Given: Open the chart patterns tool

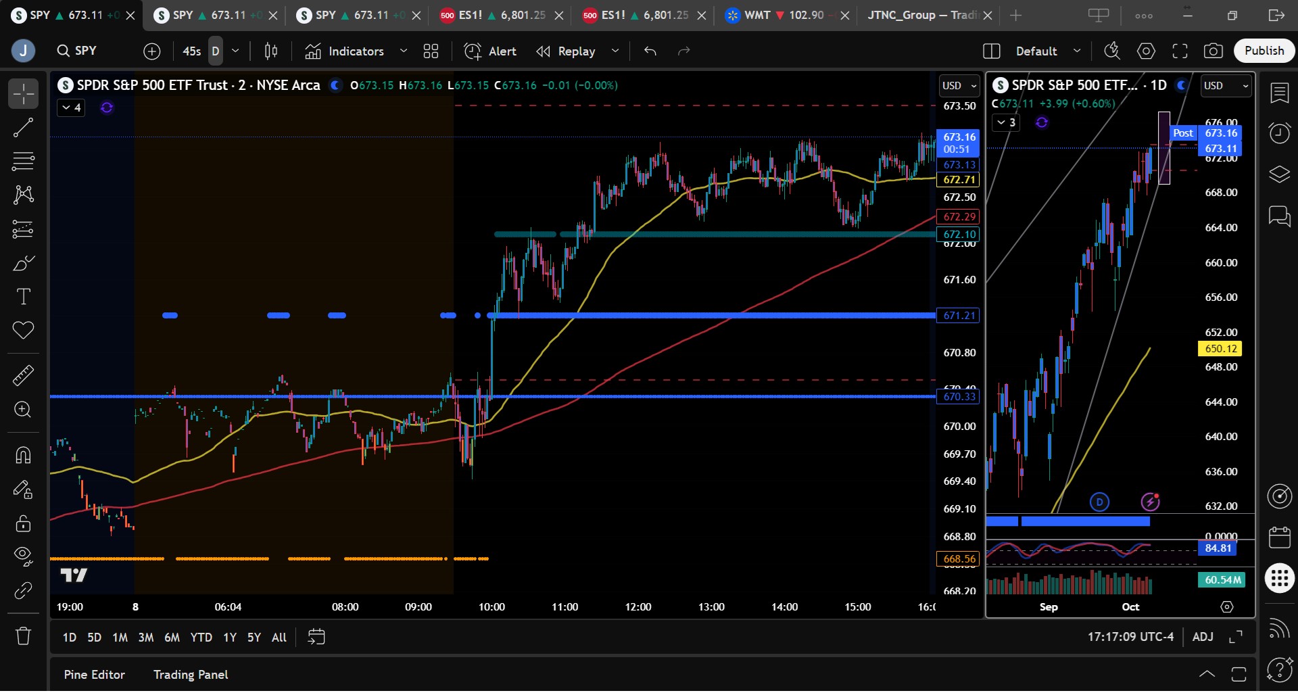Looking at the screenshot, I should (23, 195).
